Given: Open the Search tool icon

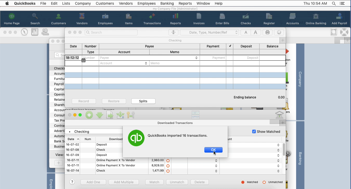Looking at the screenshot, I should (35, 19).
